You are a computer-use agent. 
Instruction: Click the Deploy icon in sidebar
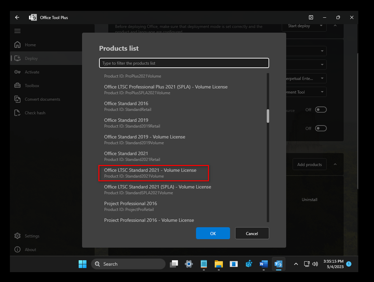click(x=17, y=58)
